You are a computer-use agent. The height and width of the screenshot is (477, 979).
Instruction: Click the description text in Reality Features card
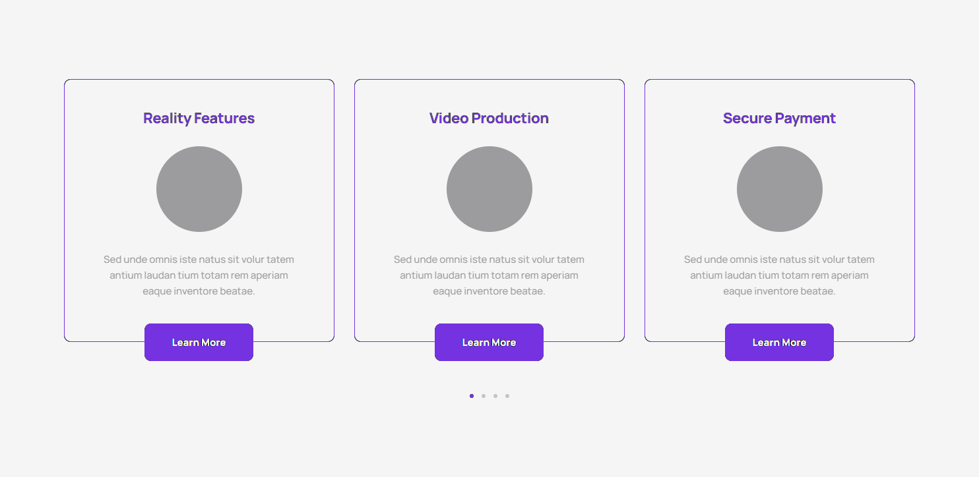[199, 275]
